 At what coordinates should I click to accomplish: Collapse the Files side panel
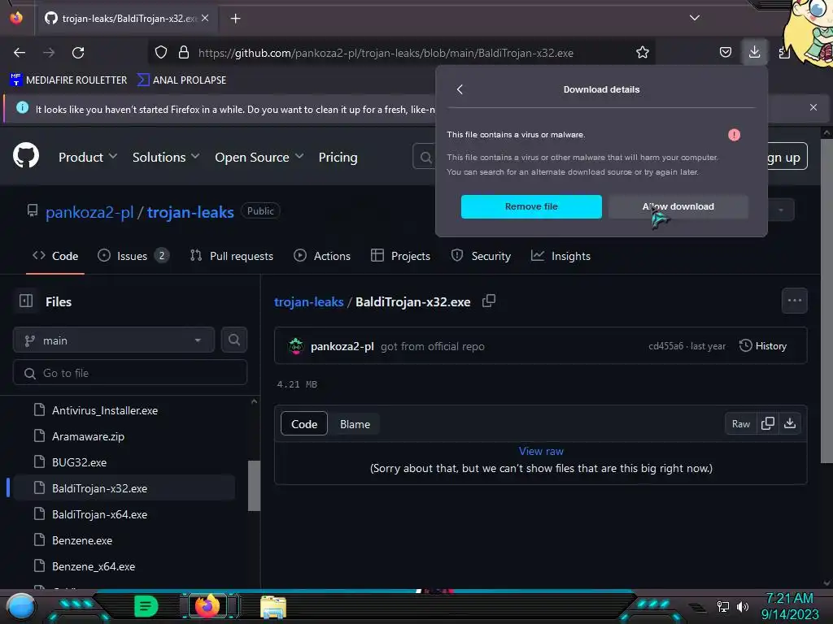pyautogui.click(x=26, y=301)
